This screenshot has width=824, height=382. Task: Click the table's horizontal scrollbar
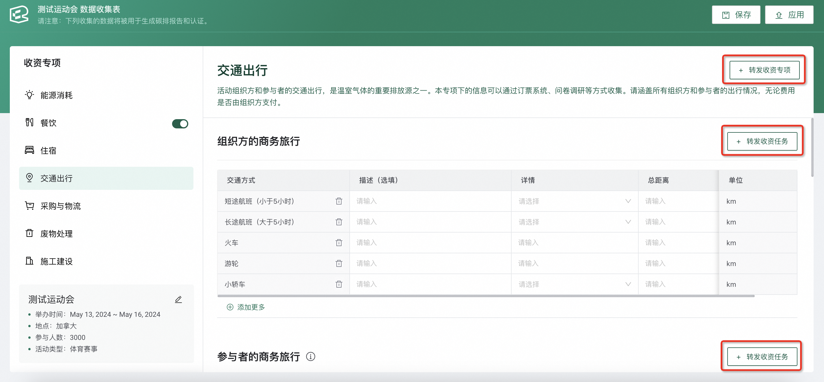[x=486, y=296]
